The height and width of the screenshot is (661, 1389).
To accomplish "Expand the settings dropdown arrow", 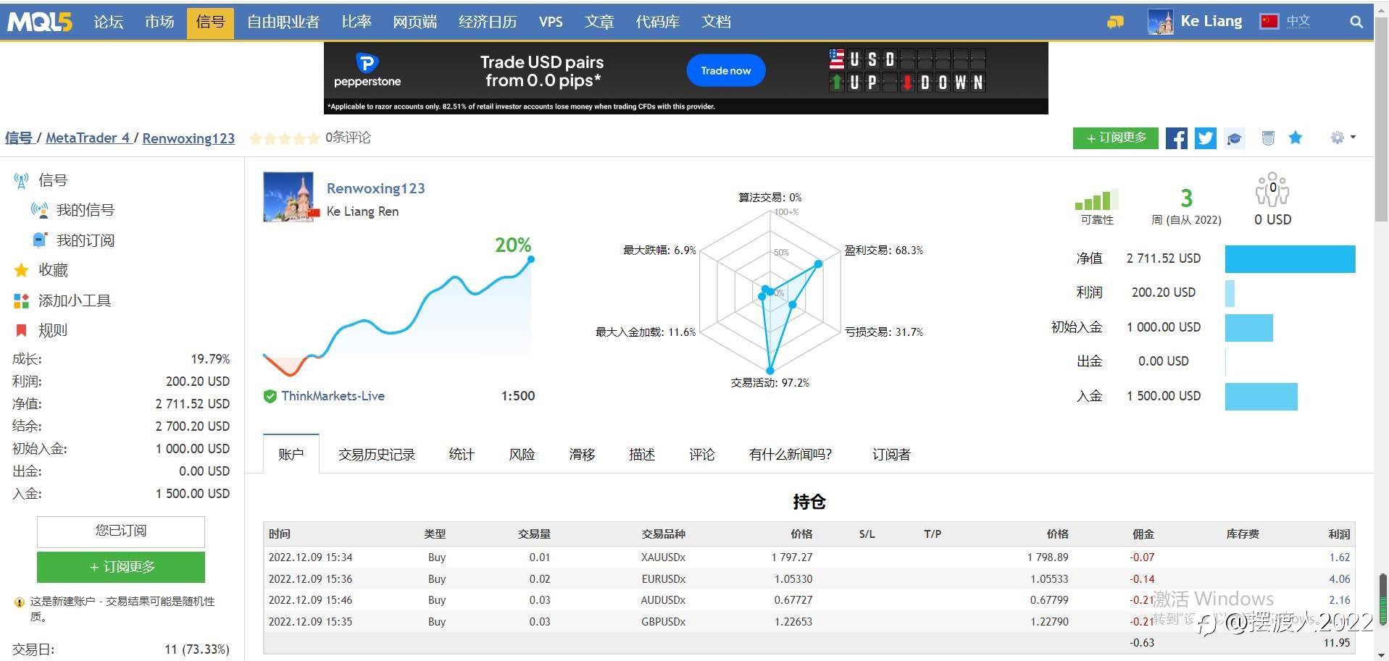I will click(x=1353, y=137).
